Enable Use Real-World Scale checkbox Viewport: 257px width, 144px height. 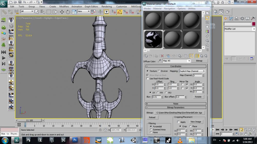click(148, 79)
